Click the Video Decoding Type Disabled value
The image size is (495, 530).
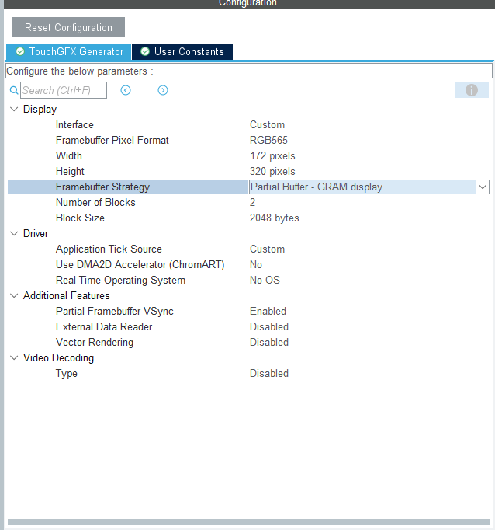pos(269,374)
